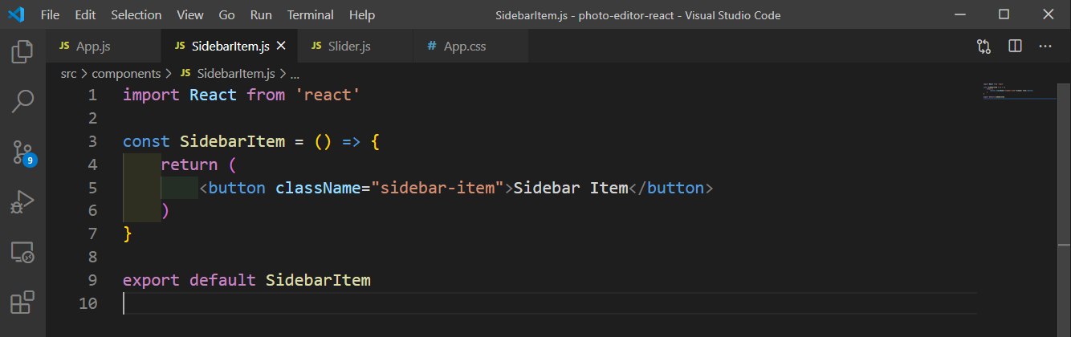The width and height of the screenshot is (1071, 337).
Task: Click line number 5 in gutter
Action: coord(92,188)
